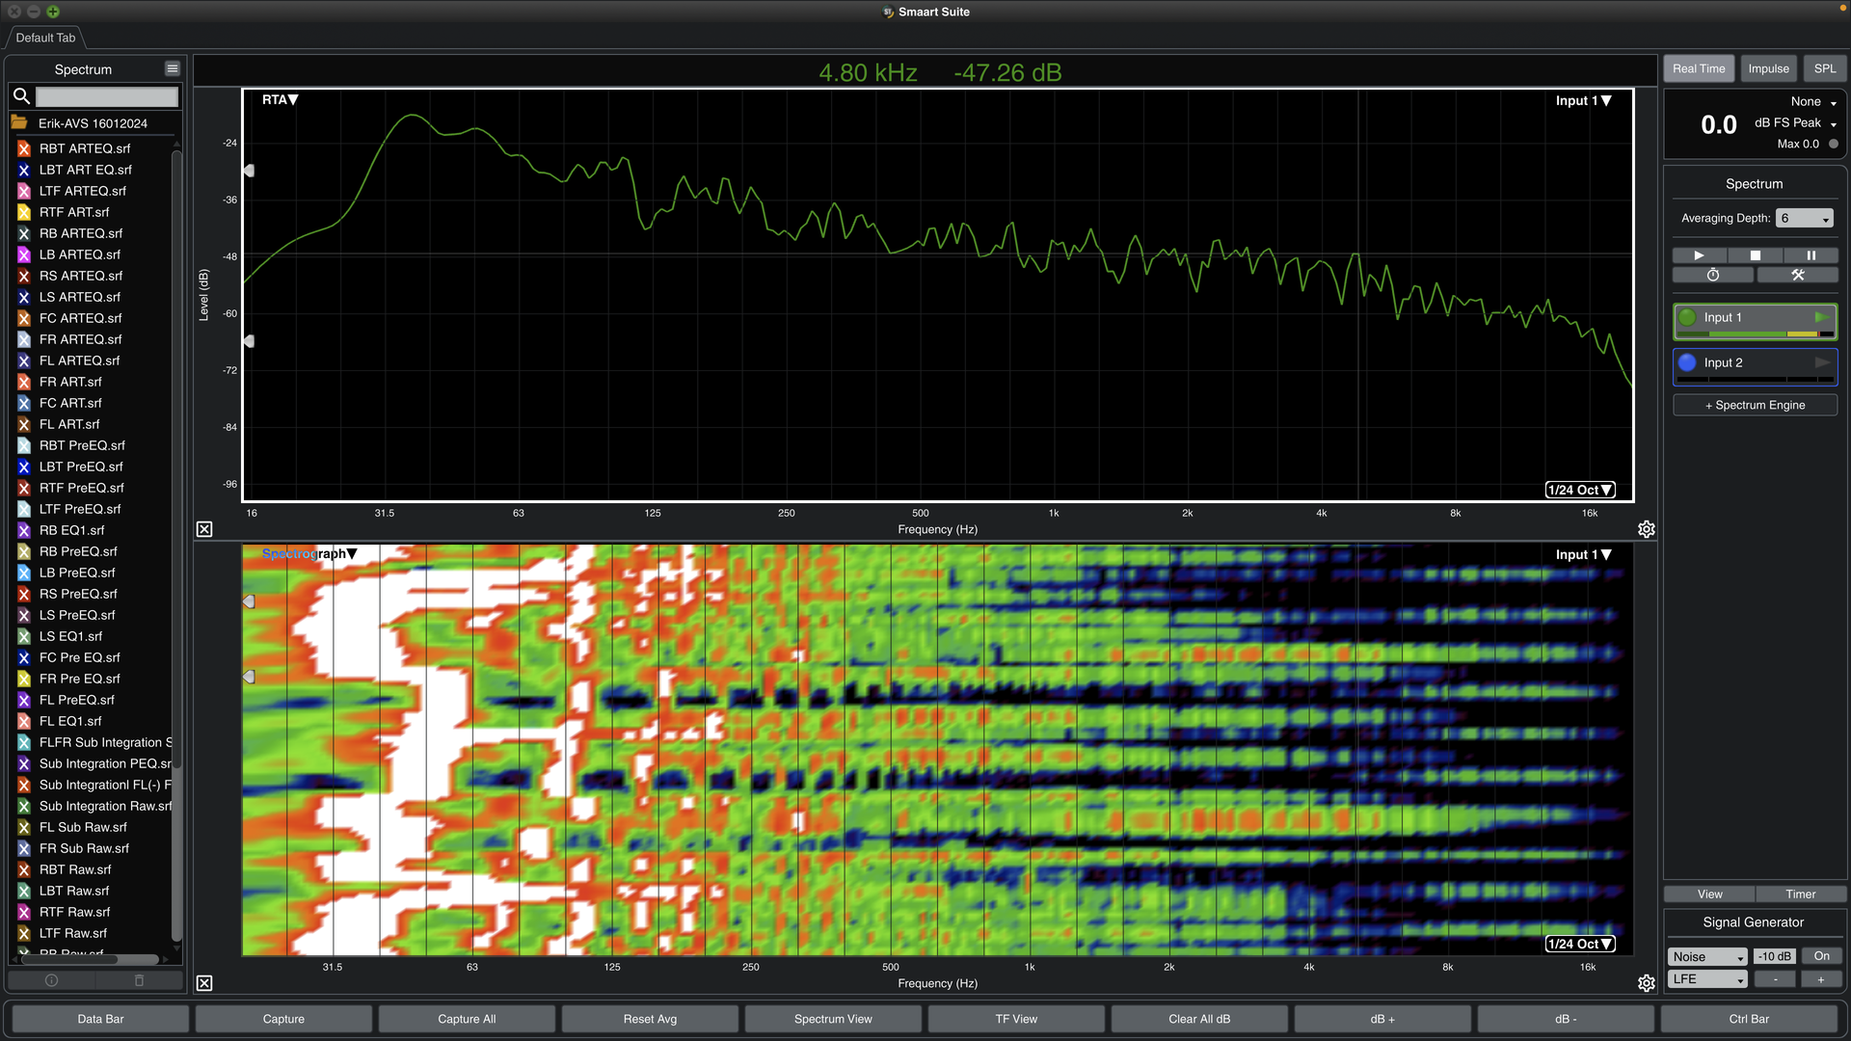1851x1041 pixels.
Task: Open RTA graph settings gear
Action: 1646,529
